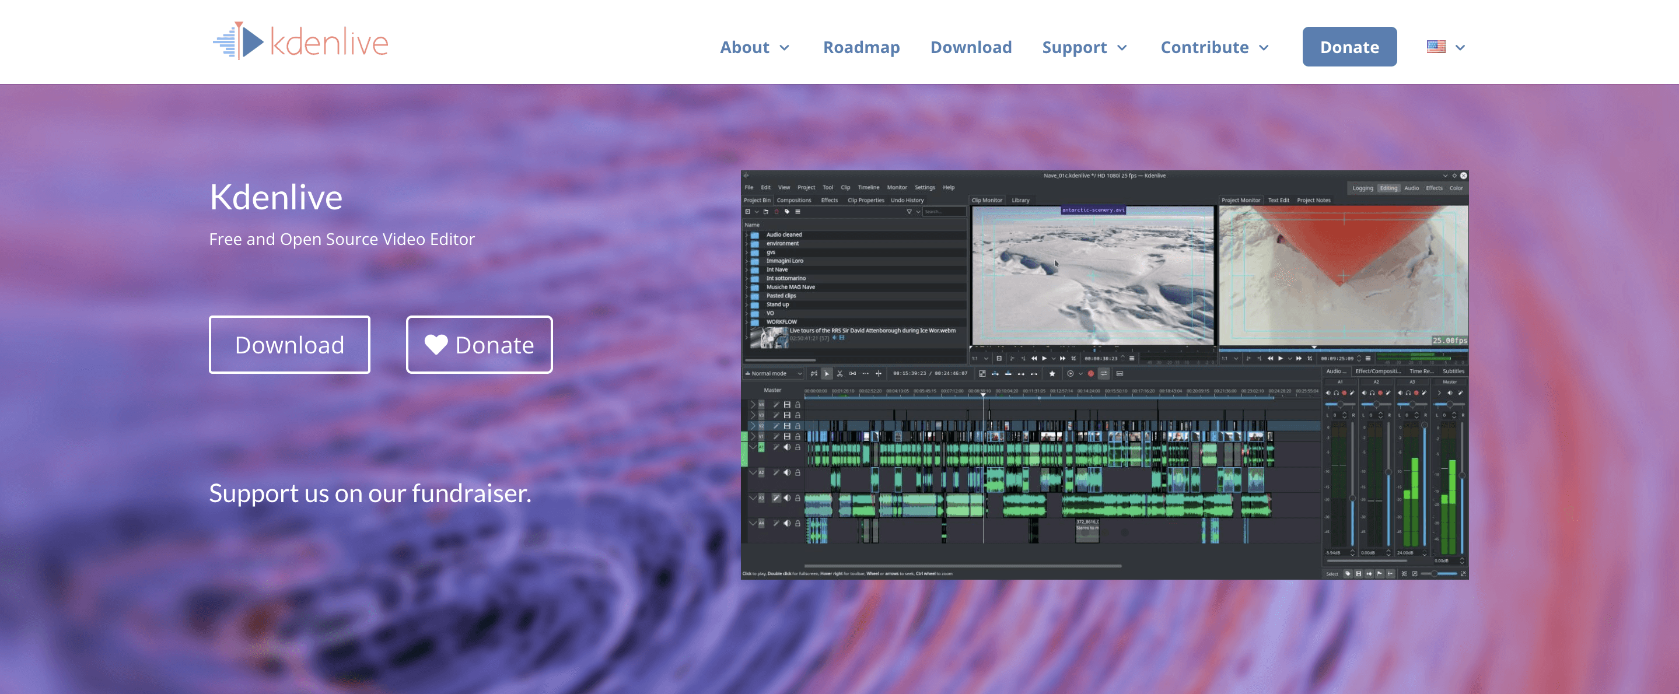Click the US flag language icon
The image size is (1679, 694).
point(1435,47)
